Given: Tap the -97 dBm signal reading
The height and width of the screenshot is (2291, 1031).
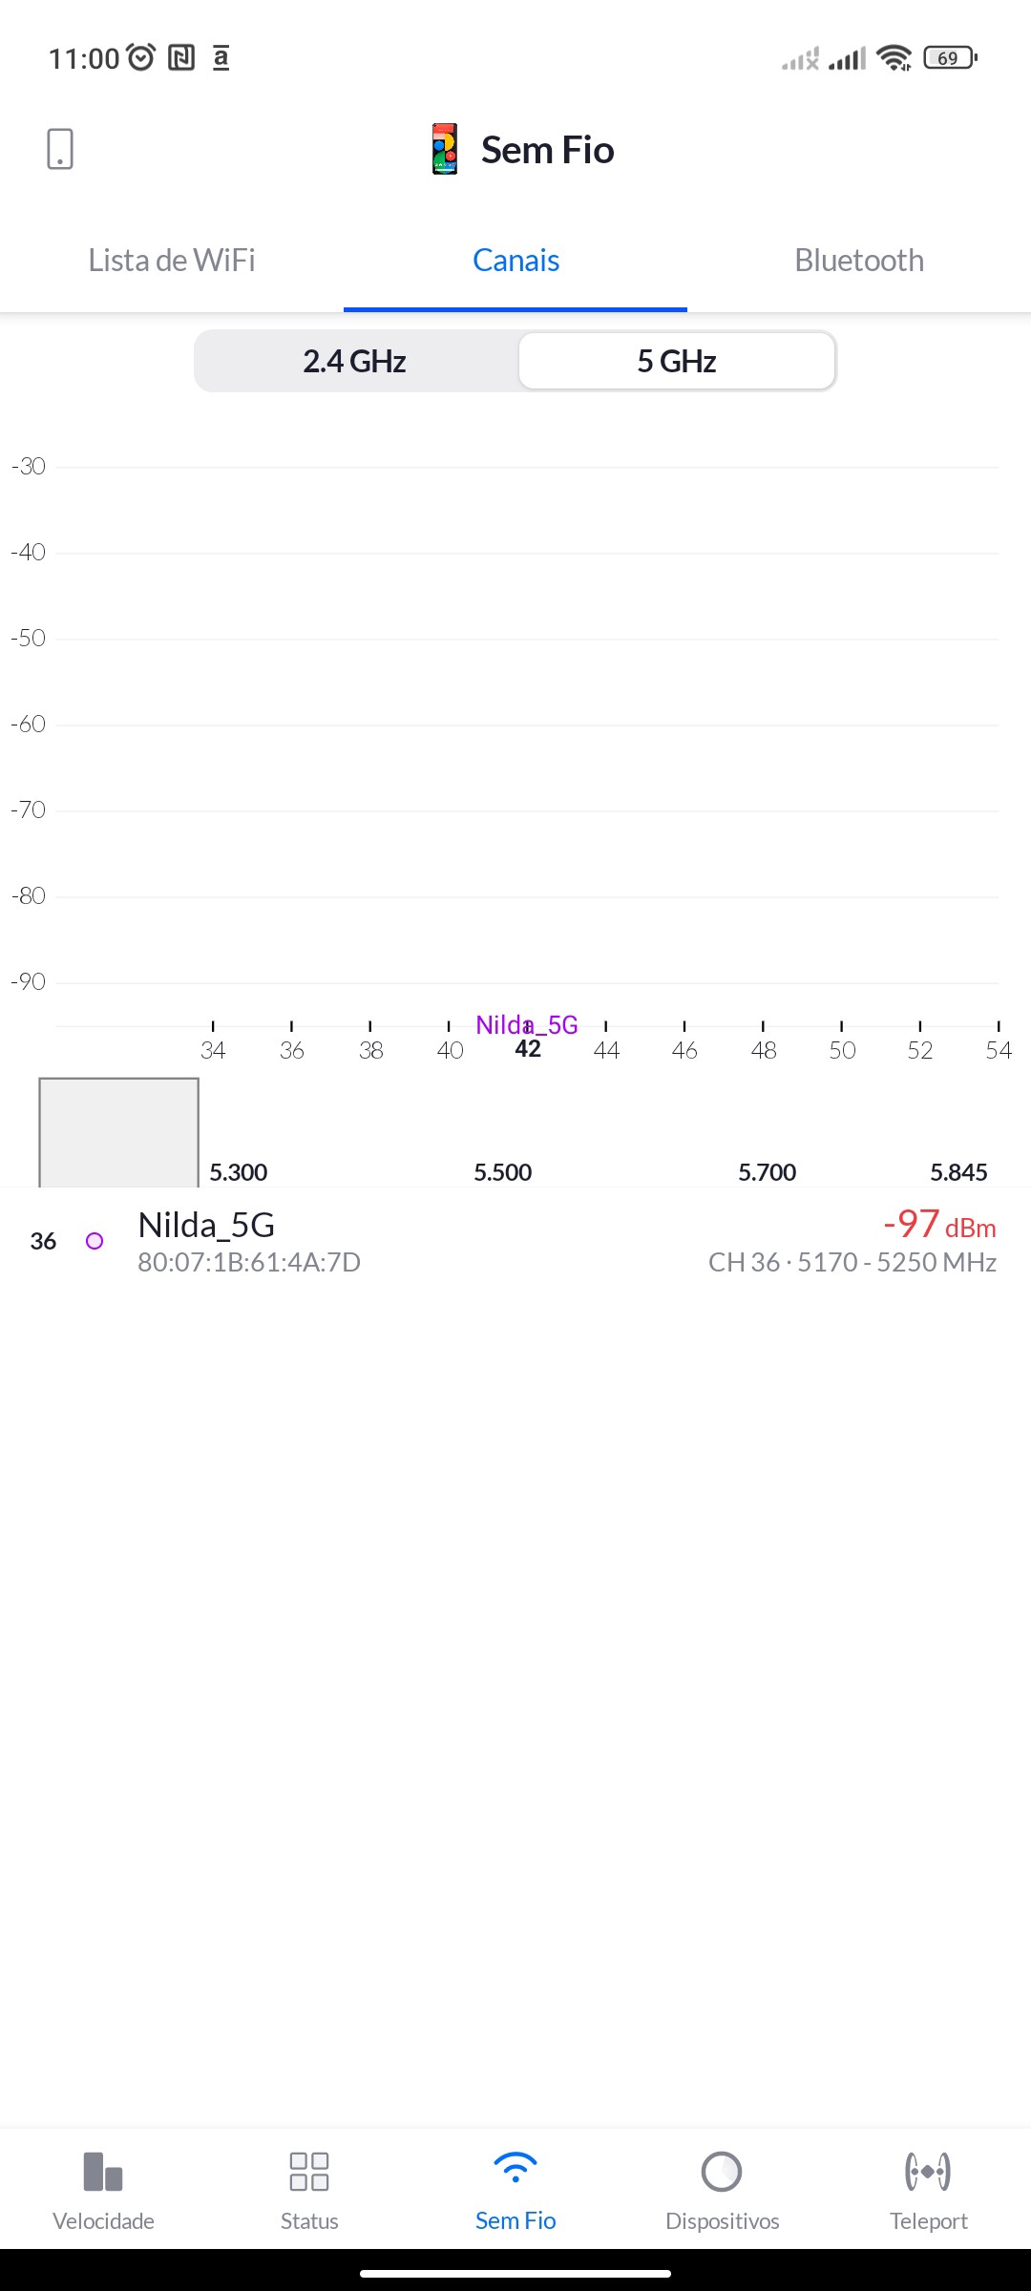Looking at the screenshot, I should pos(939,1224).
